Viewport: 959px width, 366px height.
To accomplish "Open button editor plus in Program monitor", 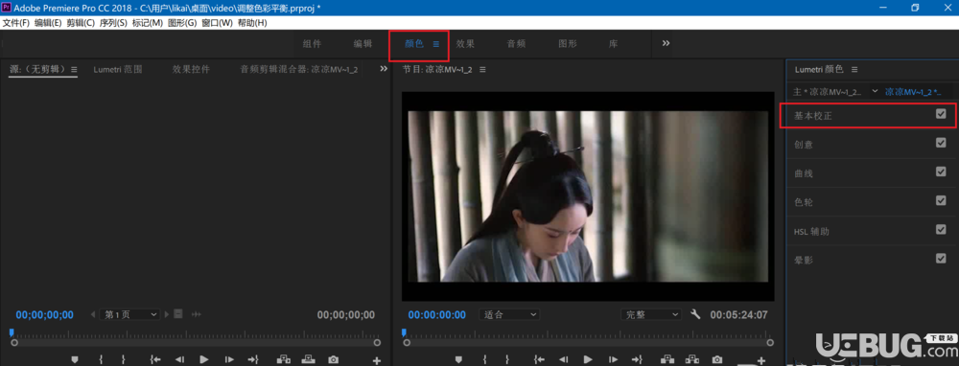I will [x=760, y=360].
